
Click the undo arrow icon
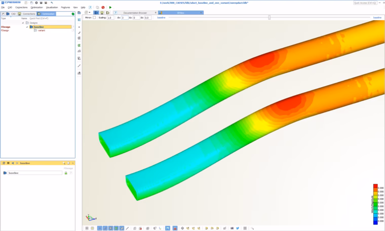point(52,3)
